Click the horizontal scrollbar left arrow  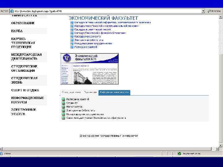[x=1, y=149]
